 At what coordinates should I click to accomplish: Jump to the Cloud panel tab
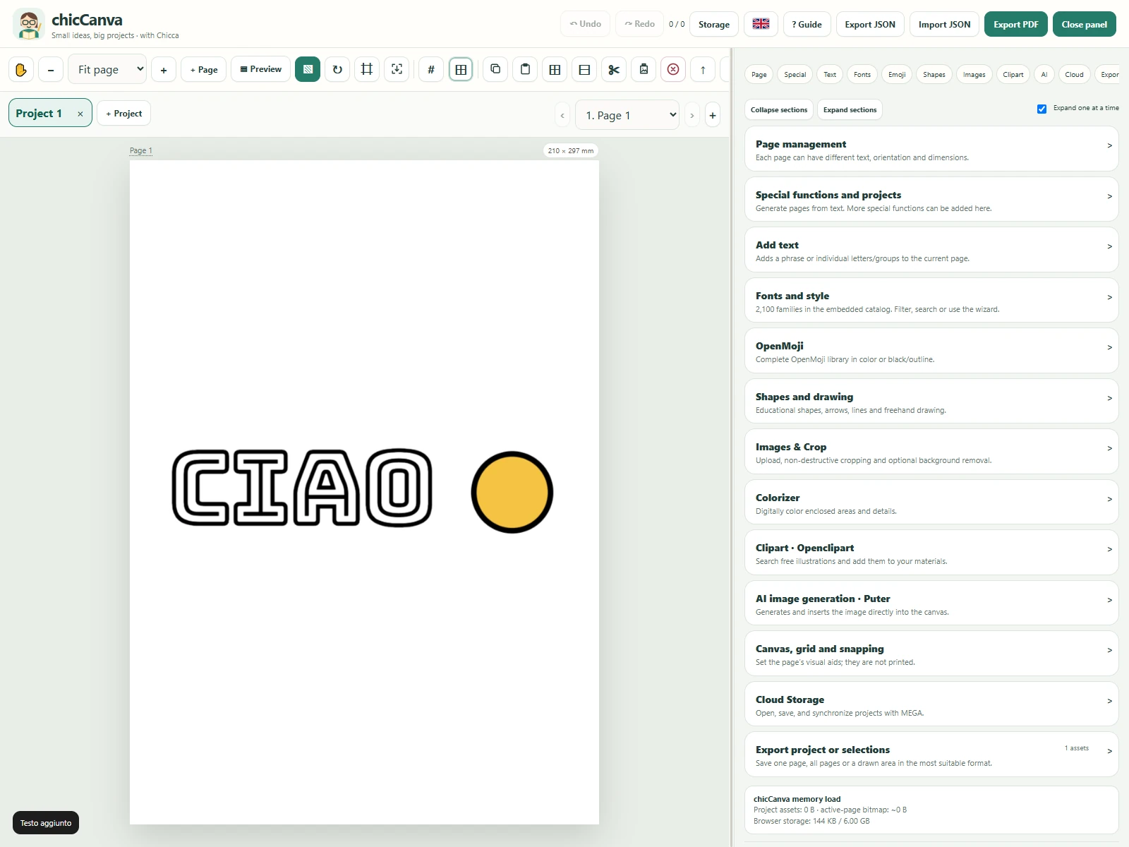[1074, 74]
